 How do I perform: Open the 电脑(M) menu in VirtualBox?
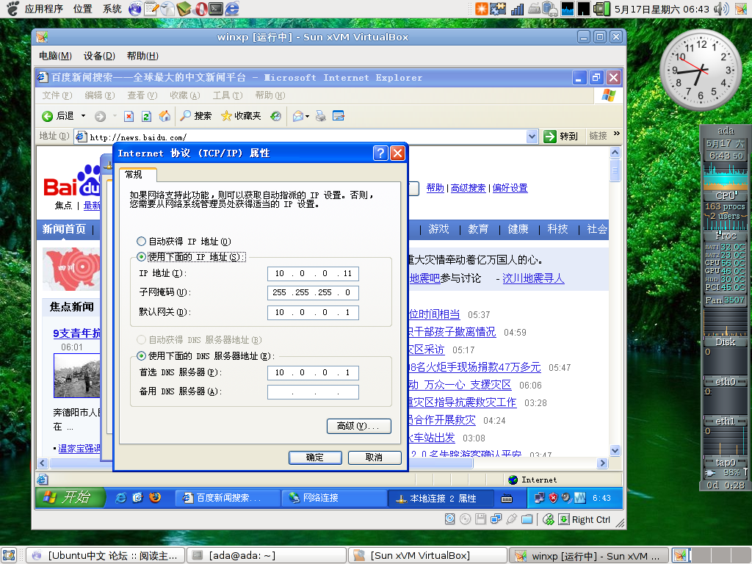[x=55, y=56]
